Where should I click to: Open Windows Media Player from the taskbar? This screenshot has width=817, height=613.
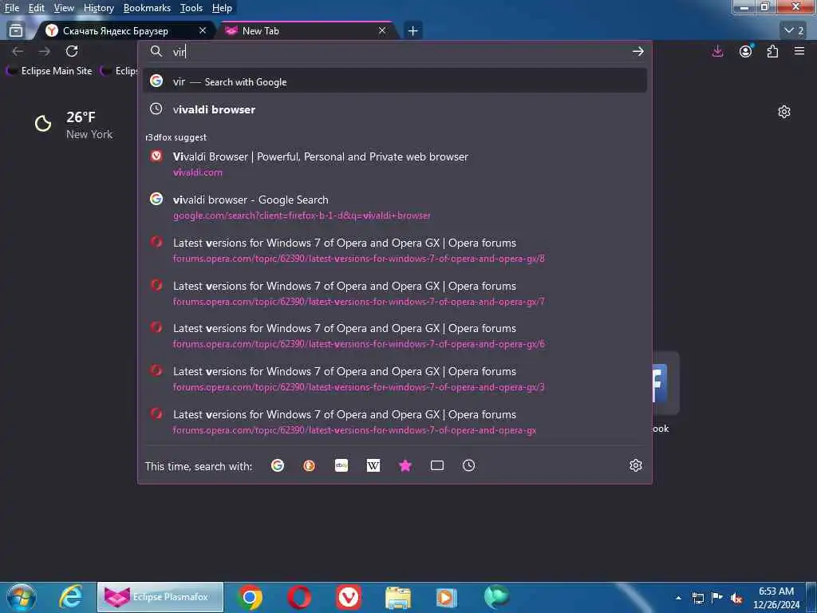(x=447, y=597)
